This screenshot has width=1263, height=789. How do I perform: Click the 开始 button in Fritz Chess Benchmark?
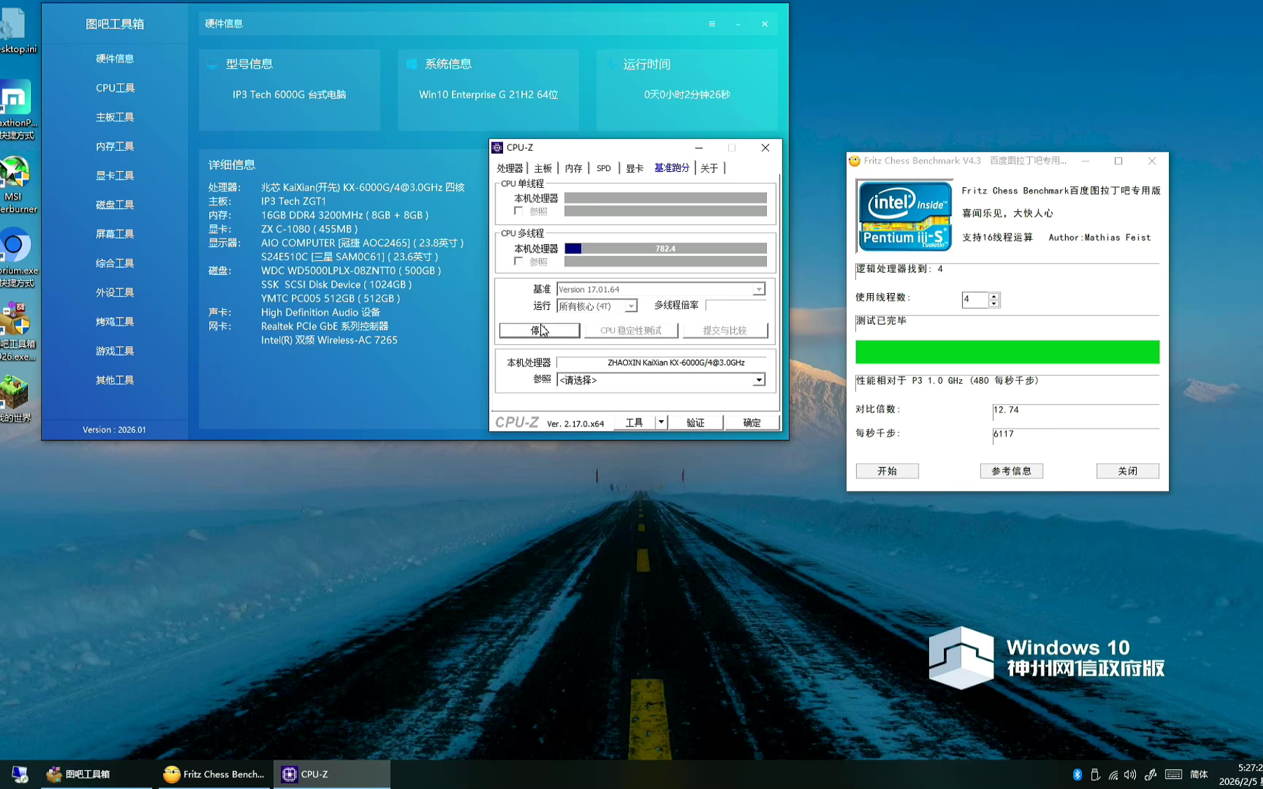tap(887, 471)
